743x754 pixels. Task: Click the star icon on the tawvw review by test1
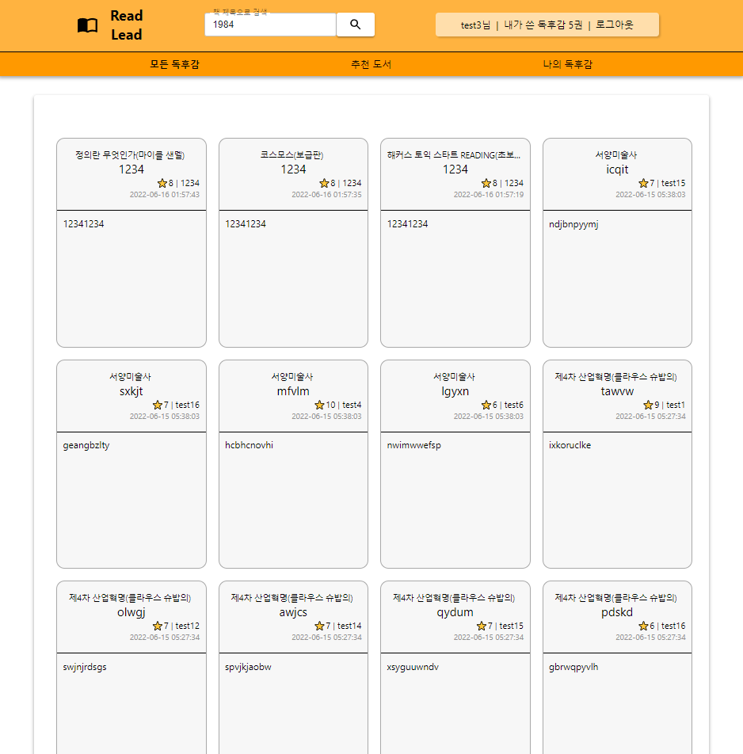click(647, 405)
